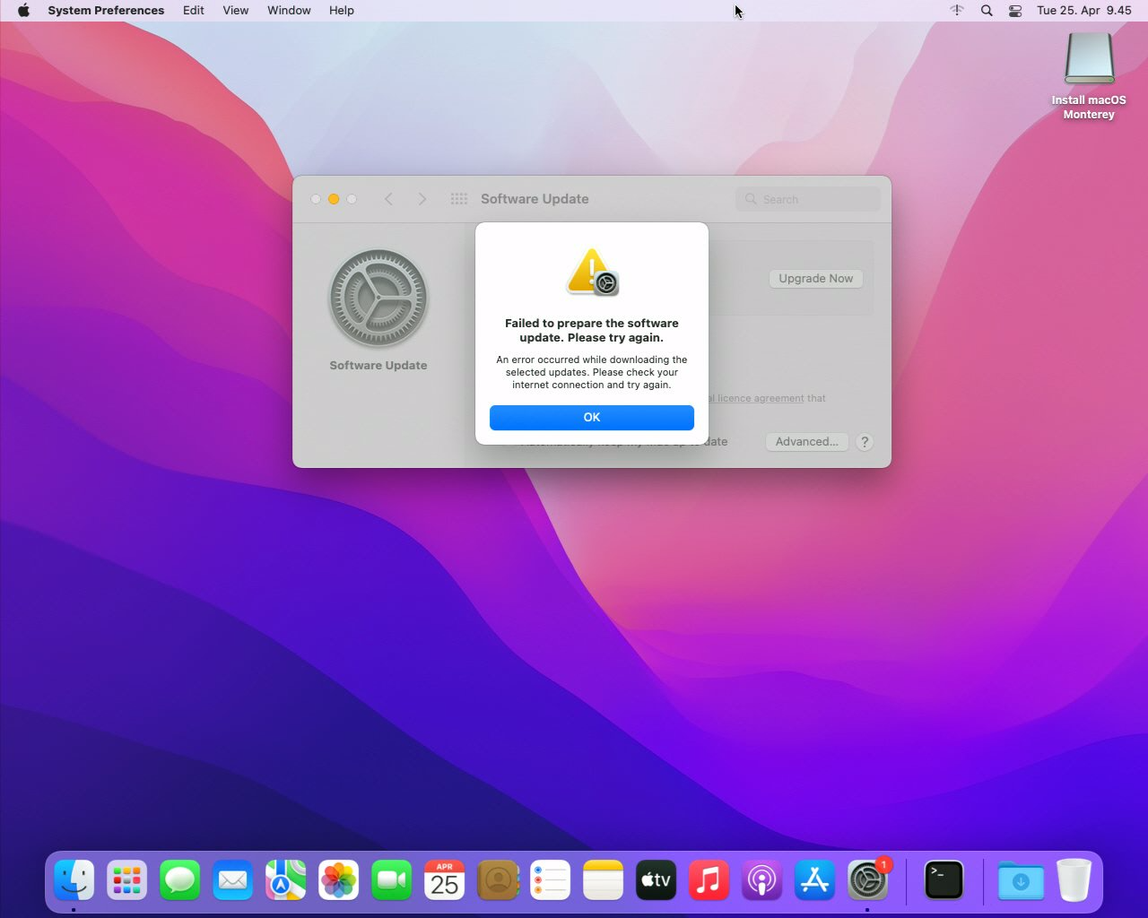Image resolution: width=1148 pixels, height=918 pixels.
Task: Open the licence agreement link
Action: (x=756, y=398)
